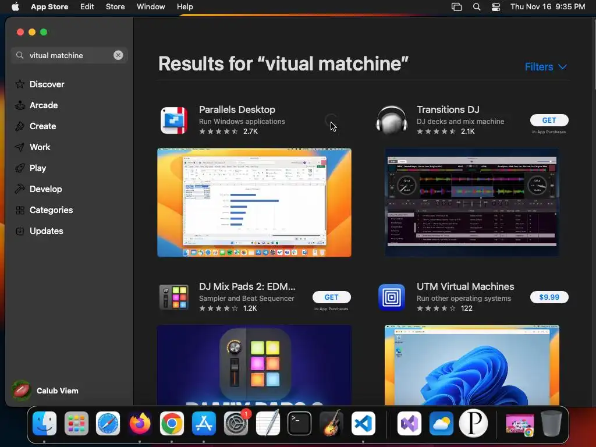
Task: Open the P app in Dock
Action: 473,423
